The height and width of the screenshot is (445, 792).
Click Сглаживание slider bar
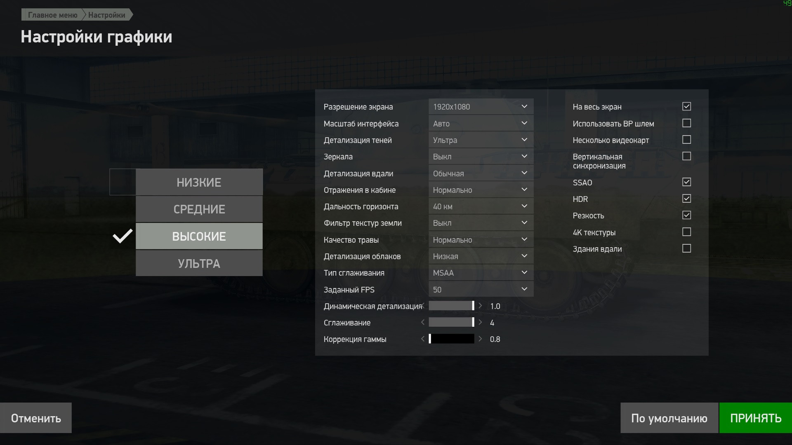pyautogui.click(x=452, y=322)
